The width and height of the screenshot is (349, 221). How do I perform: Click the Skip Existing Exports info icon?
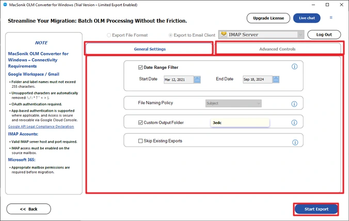click(x=295, y=143)
